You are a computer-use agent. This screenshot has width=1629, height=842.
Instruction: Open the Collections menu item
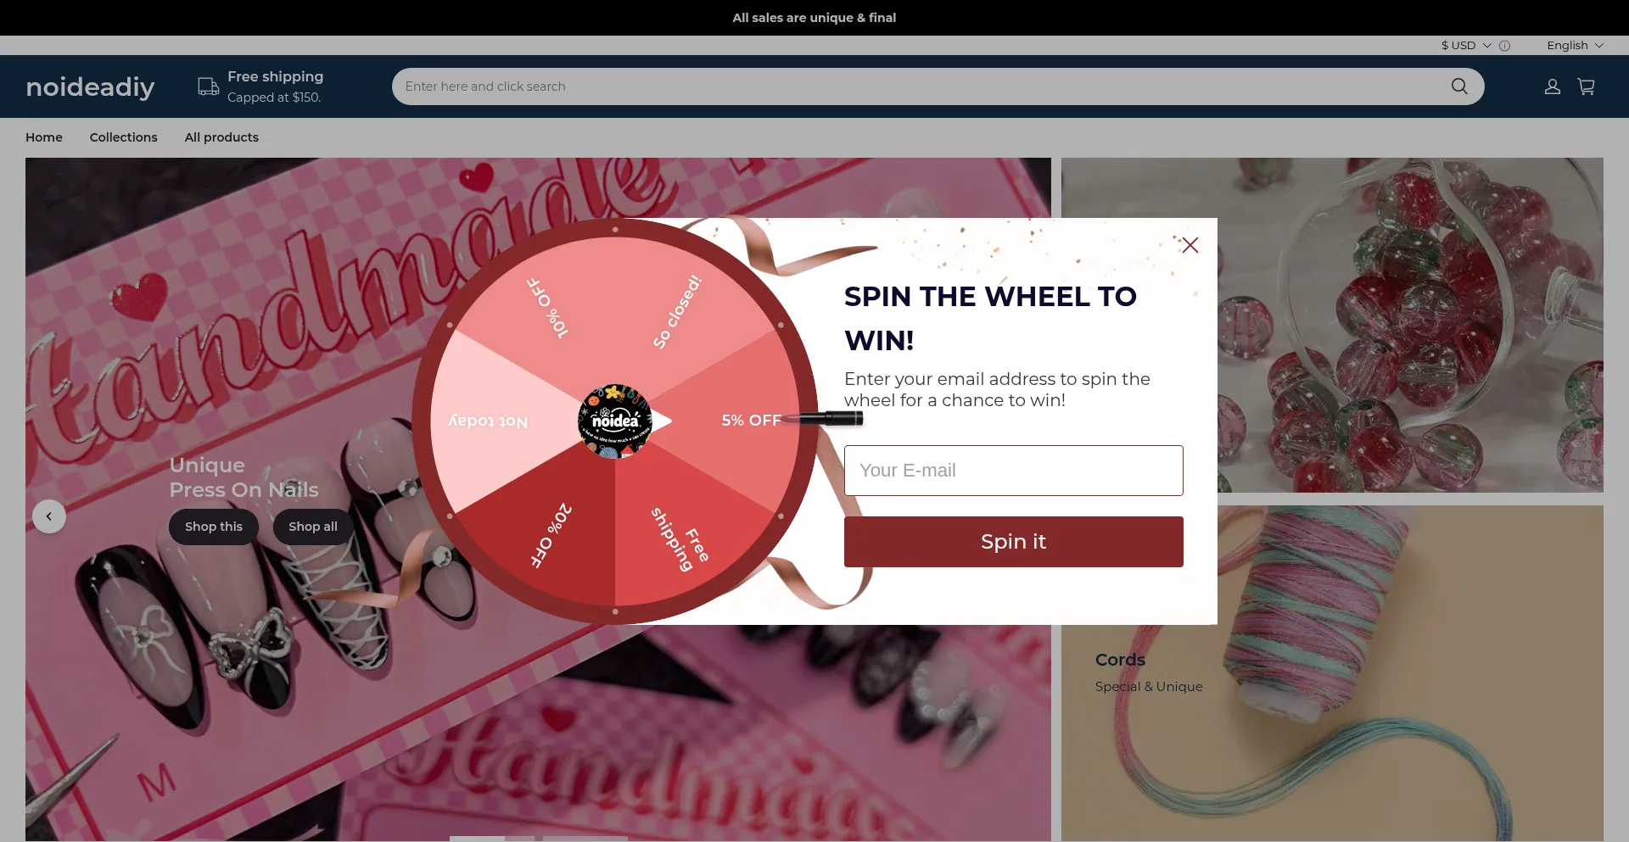(x=124, y=137)
